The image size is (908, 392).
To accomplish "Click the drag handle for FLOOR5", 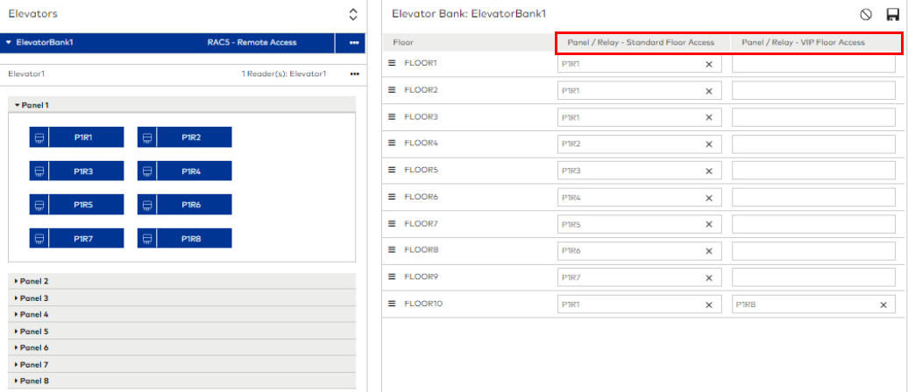I will (x=393, y=171).
